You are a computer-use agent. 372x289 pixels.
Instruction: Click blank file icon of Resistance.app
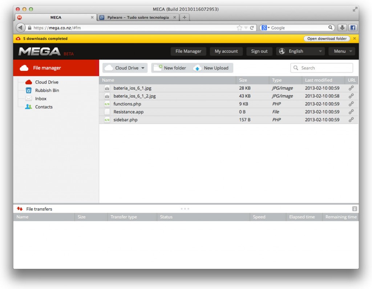coord(107,112)
